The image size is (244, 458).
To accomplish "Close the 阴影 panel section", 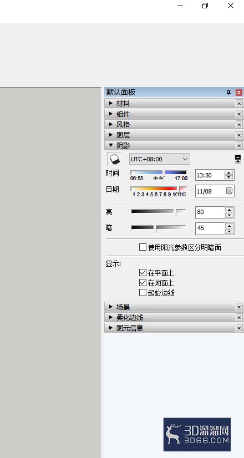I will (x=239, y=145).
